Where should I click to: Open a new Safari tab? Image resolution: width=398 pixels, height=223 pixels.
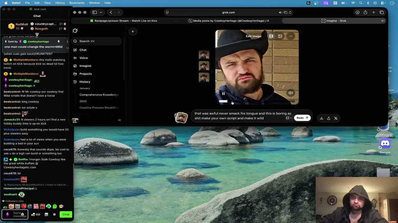(373, 12)
